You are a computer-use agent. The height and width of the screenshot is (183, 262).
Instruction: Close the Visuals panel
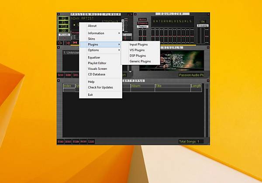point(208,47)
